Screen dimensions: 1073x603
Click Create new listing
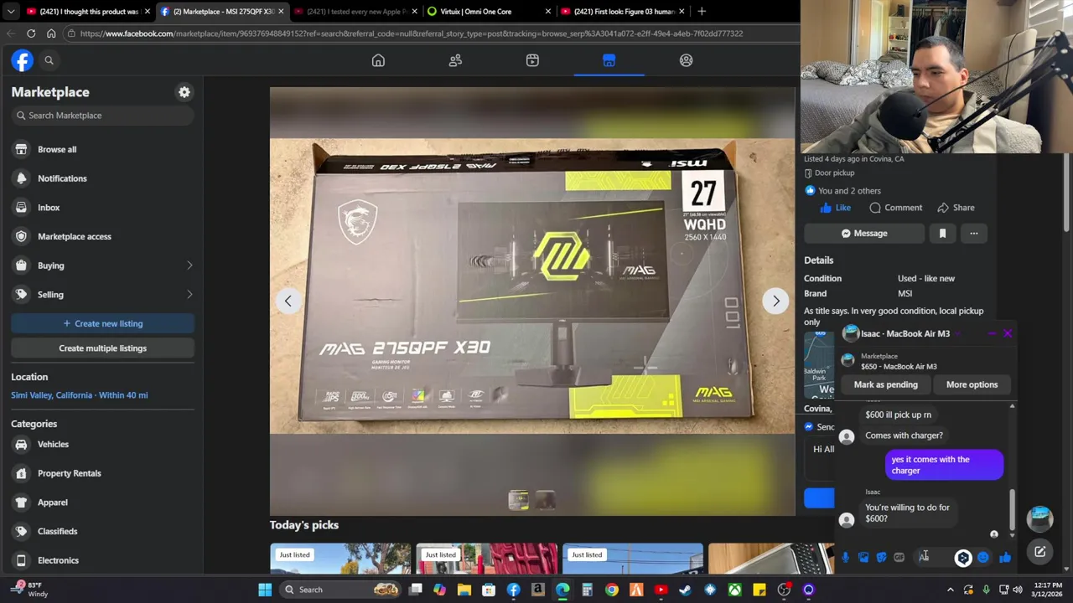(x=102, y=323)
